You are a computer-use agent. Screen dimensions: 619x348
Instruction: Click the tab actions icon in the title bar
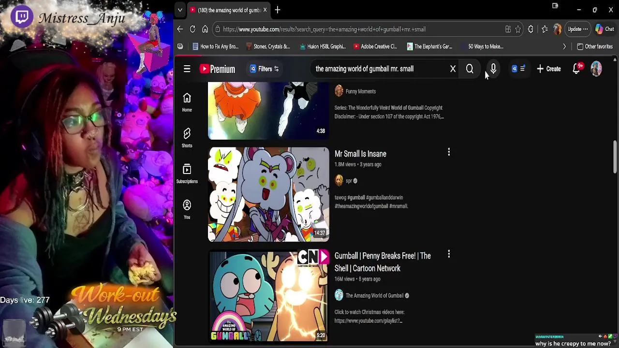click(555, 6)
